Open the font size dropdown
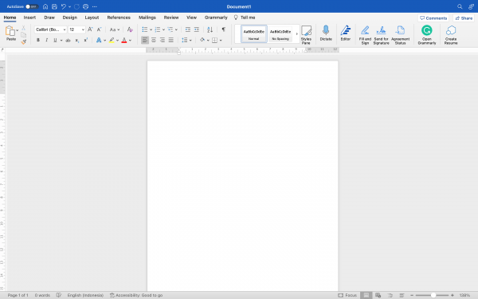The height and width of the screenshot is (299, 478). click(83, 30)
